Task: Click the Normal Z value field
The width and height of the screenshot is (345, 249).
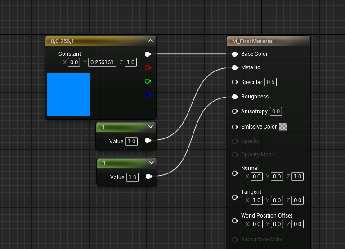Action: click(x=297, y=177)
